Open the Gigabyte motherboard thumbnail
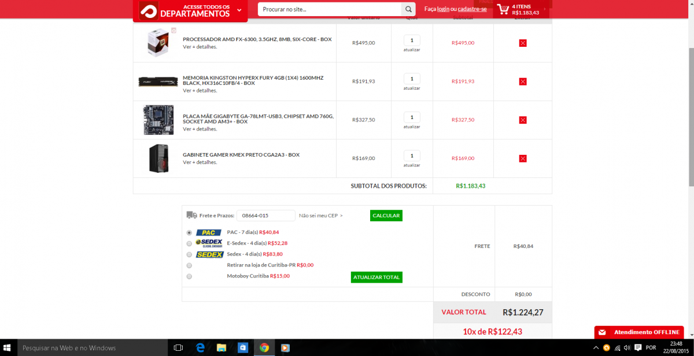This screenshot has height=356, width=694. [158, 120]
